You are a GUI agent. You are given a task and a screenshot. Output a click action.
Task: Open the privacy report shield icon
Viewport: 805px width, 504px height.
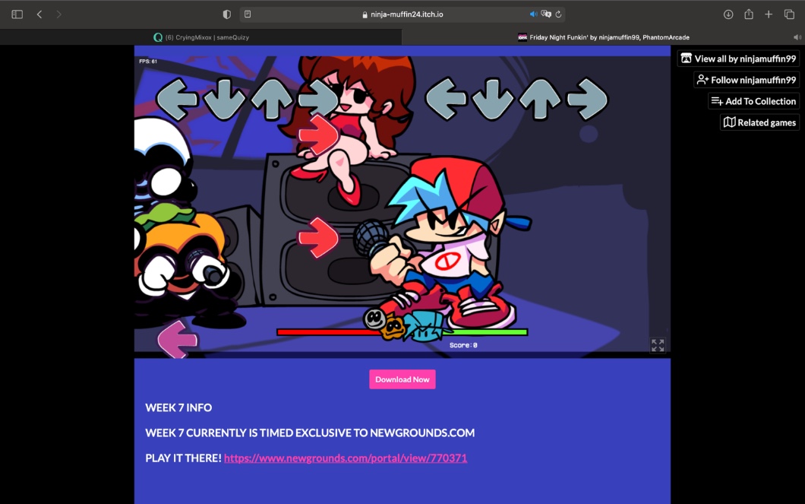226,14
